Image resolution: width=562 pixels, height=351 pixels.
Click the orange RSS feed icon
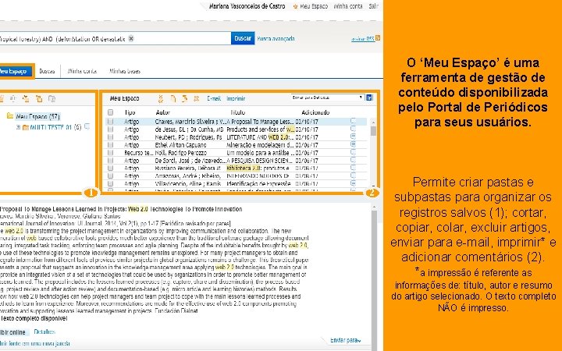378,38
